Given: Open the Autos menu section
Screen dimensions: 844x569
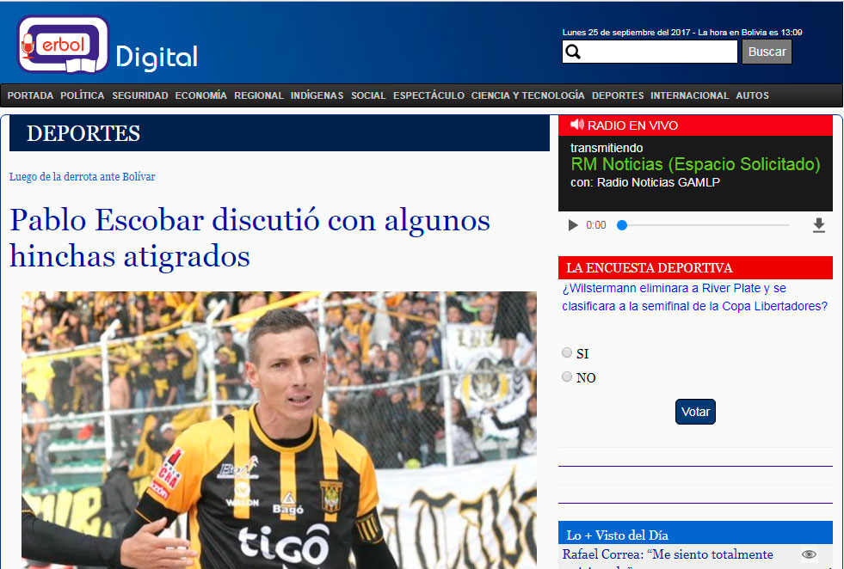Looking at the screenshot, I should [752, 95].
